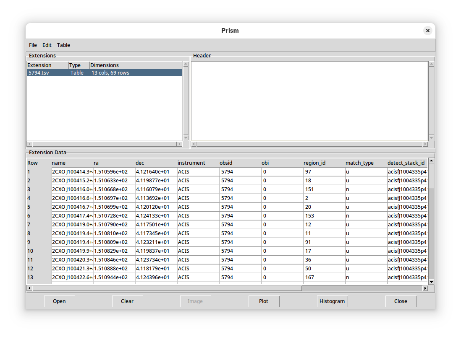Click the dec column header

[157, 163]
